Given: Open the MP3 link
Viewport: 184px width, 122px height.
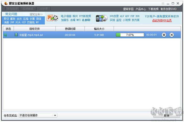Looking at the screenshot, I should pyautogui.click(x=78, y=20).
